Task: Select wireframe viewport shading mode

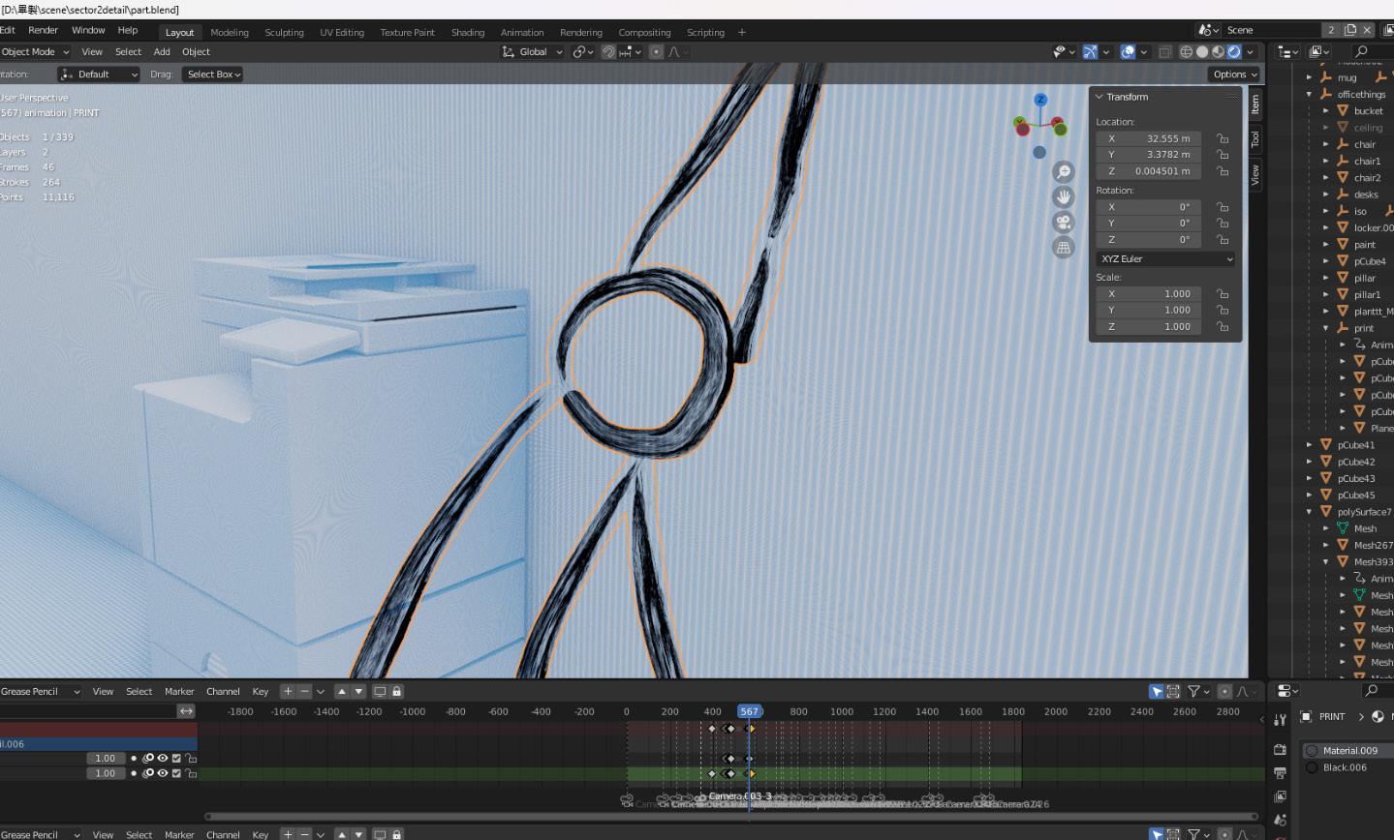Action: pos(1187,52)
